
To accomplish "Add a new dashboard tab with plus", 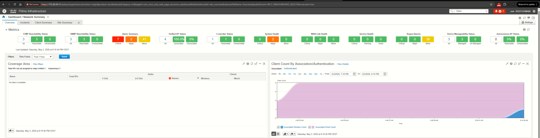I will click(x=79, y=22).
